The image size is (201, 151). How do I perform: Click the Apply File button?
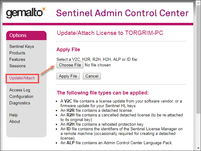click(x=68, y=76)
